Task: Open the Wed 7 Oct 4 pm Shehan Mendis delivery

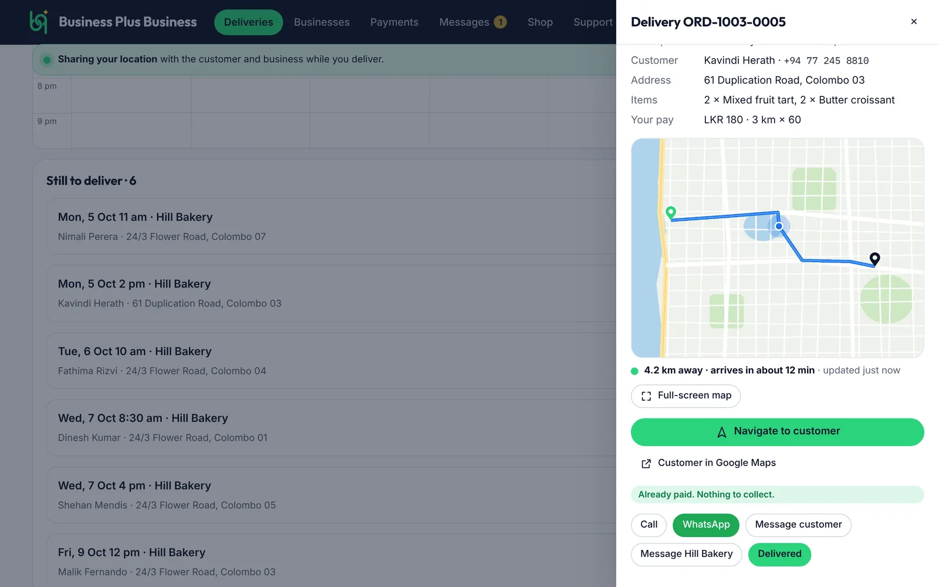Action: (331, 495)
